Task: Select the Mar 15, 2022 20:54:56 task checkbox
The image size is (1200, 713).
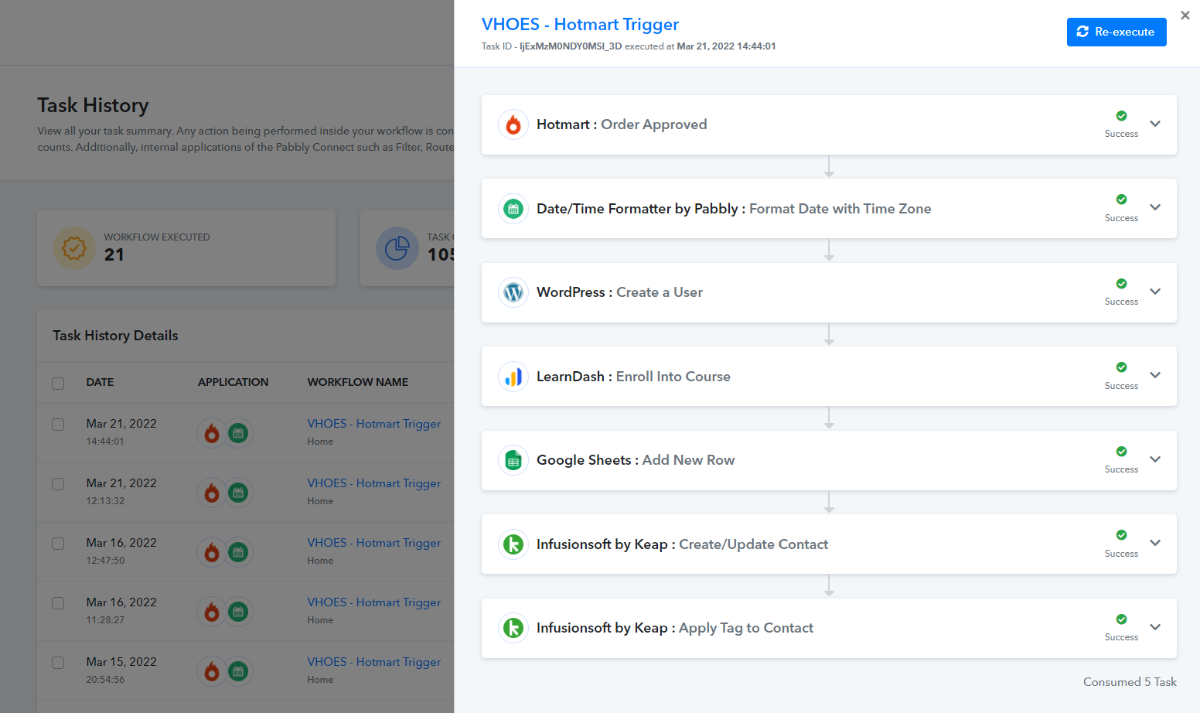Action: coord(58,663)
